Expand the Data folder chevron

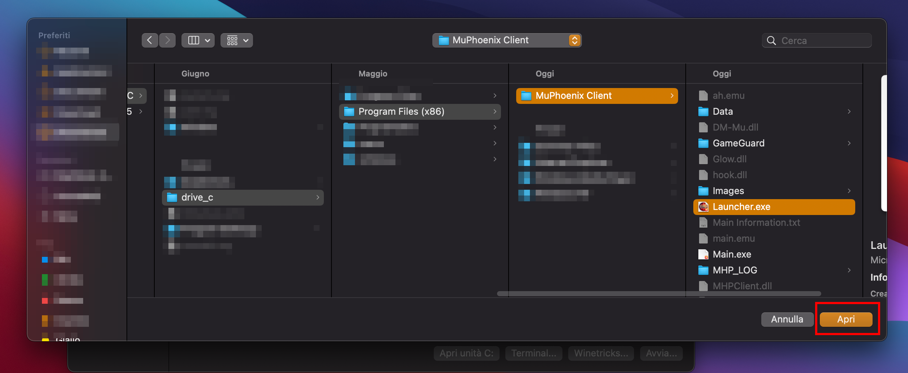pos(849,111)
